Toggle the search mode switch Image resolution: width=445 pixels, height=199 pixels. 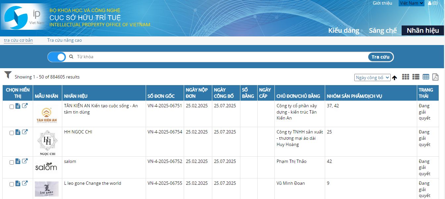[x=57, y=57]
